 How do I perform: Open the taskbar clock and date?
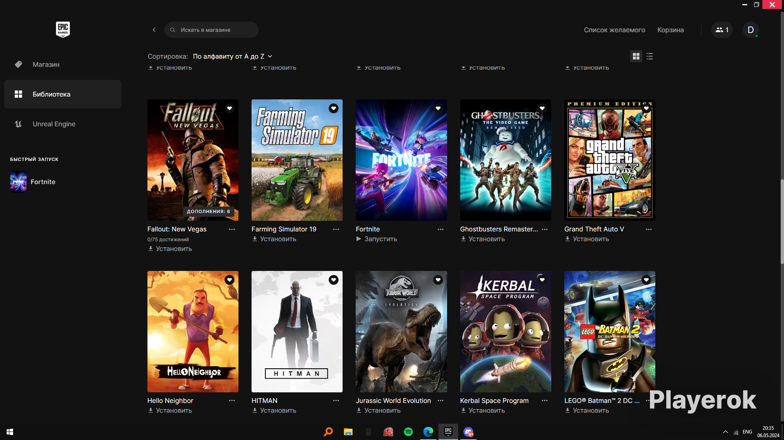click(x=768, y=432)
